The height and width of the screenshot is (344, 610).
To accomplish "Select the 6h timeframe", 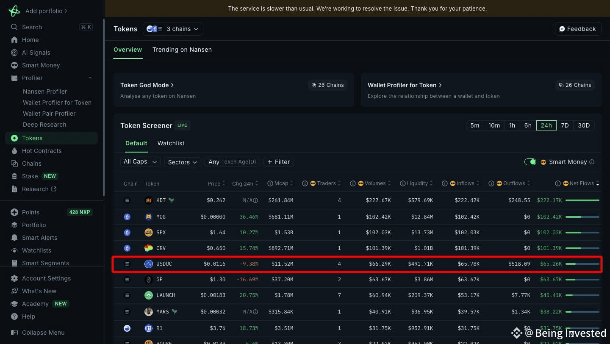I will click(x=528, y=125).
